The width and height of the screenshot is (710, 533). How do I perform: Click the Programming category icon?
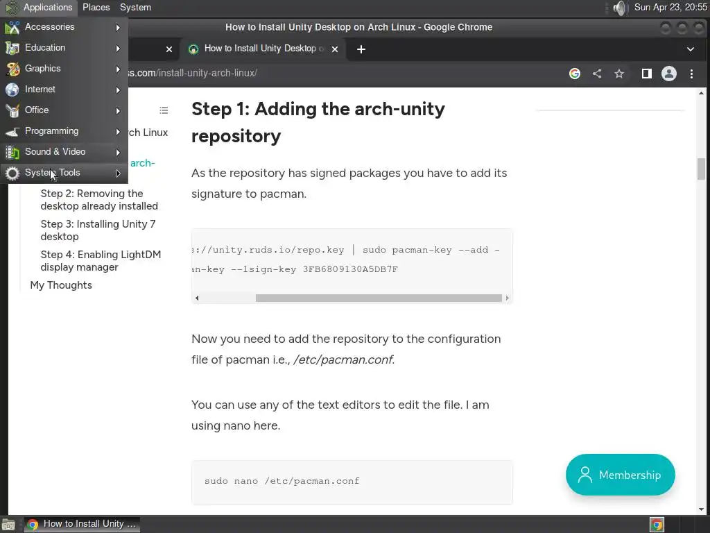click(12, 131)
